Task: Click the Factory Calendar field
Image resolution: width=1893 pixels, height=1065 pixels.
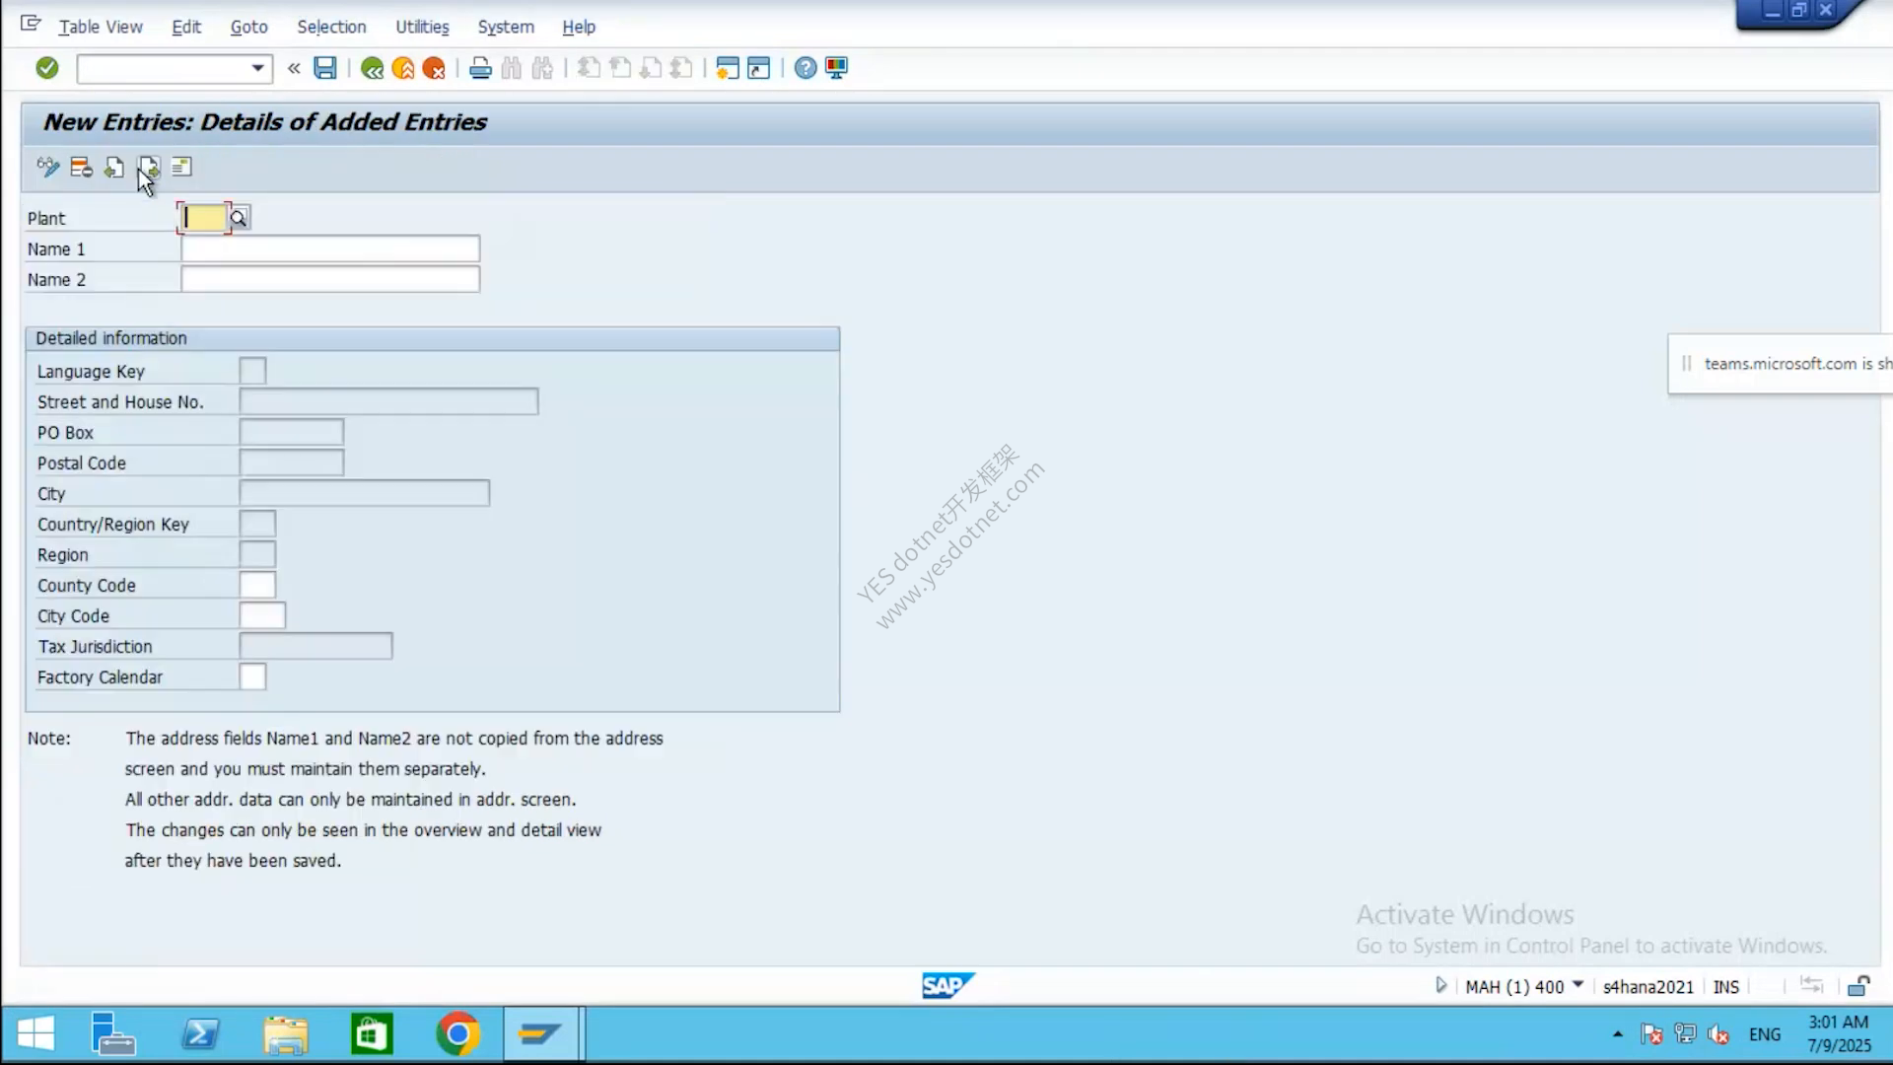Action: pyautogui.click(x=252, y=676)
